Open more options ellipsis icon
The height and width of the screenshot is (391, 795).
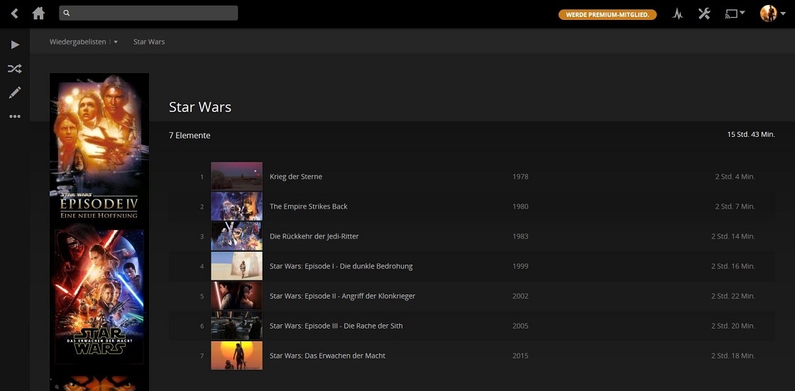click(x=15, y=116)
